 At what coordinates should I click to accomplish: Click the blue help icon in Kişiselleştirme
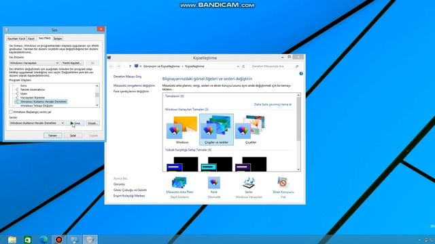(301, 74)
